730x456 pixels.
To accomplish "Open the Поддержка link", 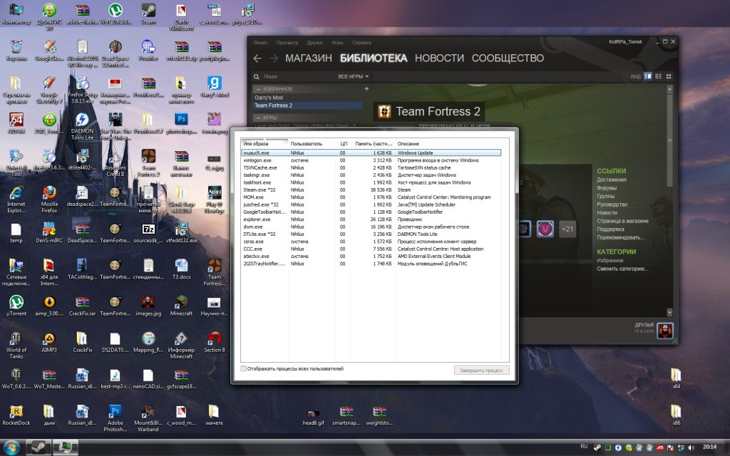I will coord(610,229).
